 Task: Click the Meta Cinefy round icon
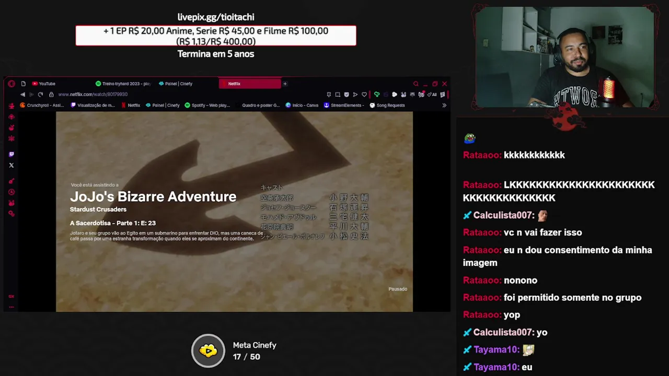tap(208, 351)
